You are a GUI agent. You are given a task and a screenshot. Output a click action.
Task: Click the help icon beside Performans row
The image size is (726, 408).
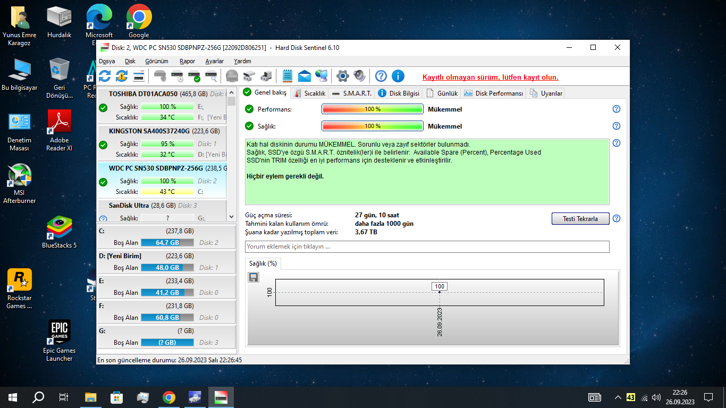click(617, 109)
